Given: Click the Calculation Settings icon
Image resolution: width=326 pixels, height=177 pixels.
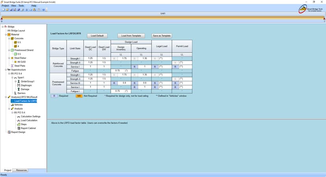Looking at the screenshot, I should click(19, 117).
